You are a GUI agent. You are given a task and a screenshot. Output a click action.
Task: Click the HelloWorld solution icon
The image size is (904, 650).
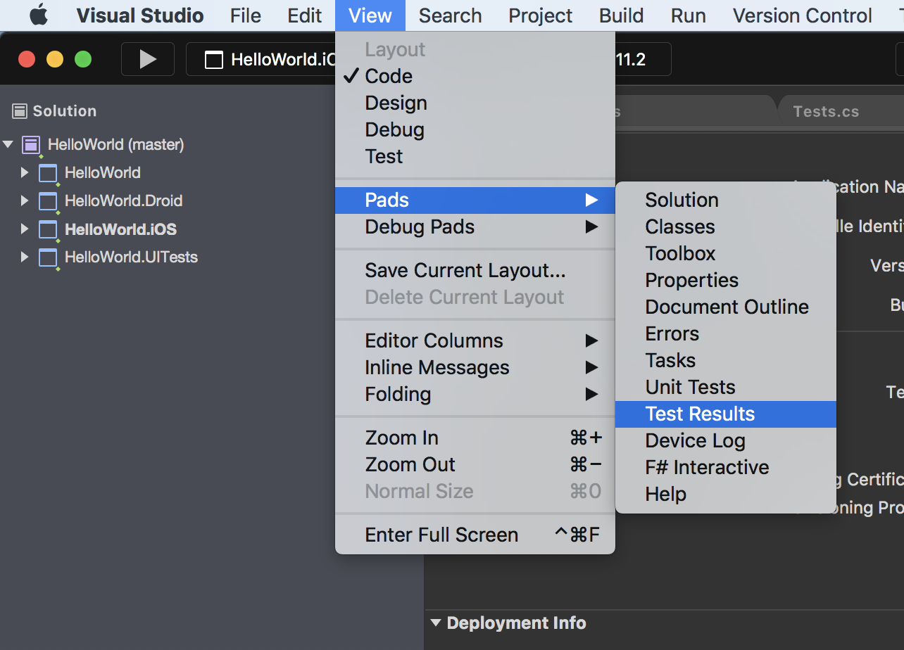point(31,145)
